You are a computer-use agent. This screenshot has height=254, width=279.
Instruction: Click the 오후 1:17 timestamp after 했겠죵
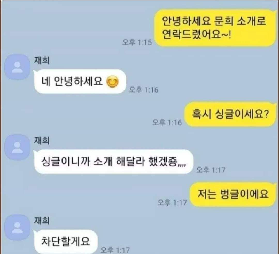[x=211, y=170]
